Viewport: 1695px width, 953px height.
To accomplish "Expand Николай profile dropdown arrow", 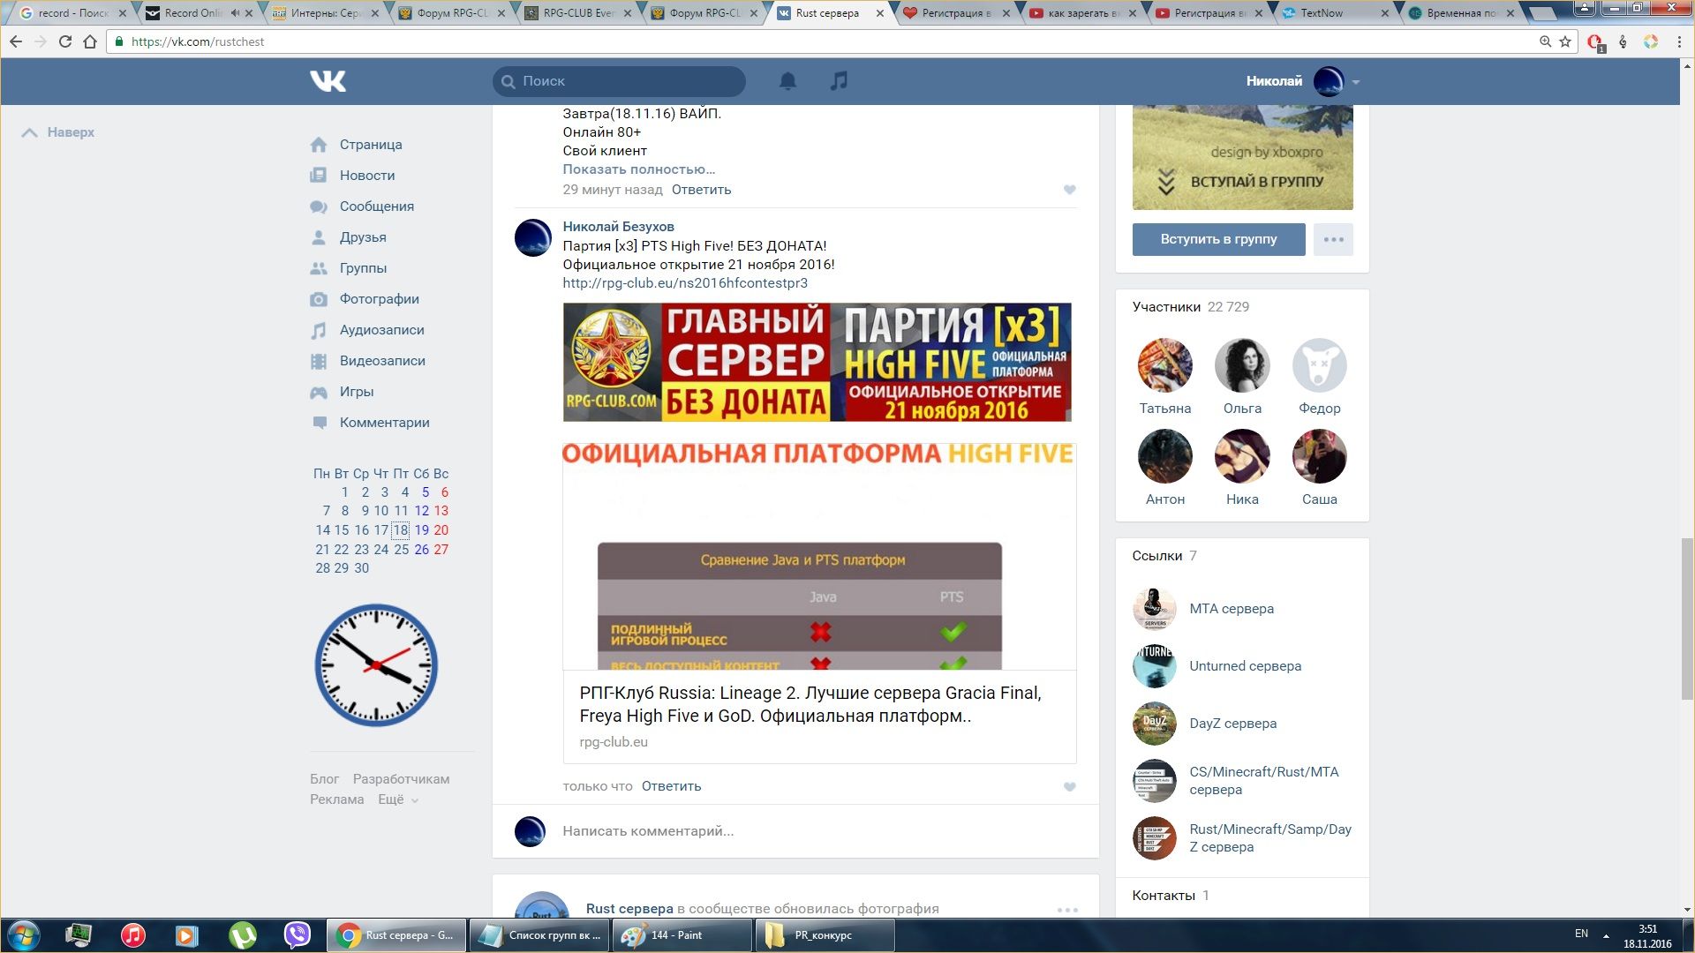I will tap(1355, 82).
